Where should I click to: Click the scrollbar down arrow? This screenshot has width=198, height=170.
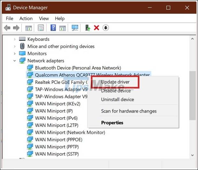tap(192, 155)
